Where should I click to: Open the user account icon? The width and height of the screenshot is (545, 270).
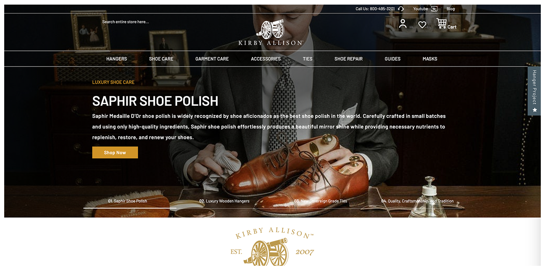403,24
